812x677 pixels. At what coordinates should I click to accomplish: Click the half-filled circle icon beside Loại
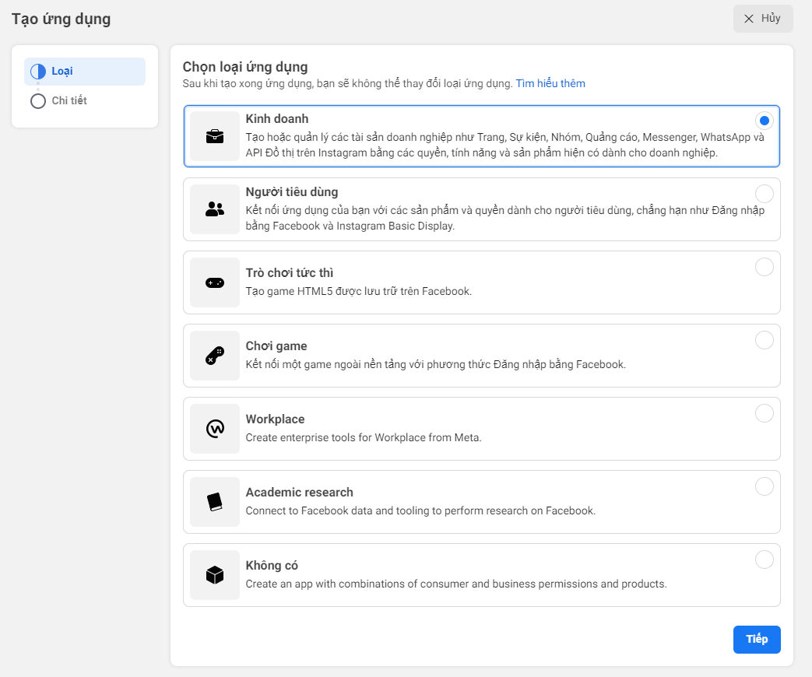[x=38, y=72]
